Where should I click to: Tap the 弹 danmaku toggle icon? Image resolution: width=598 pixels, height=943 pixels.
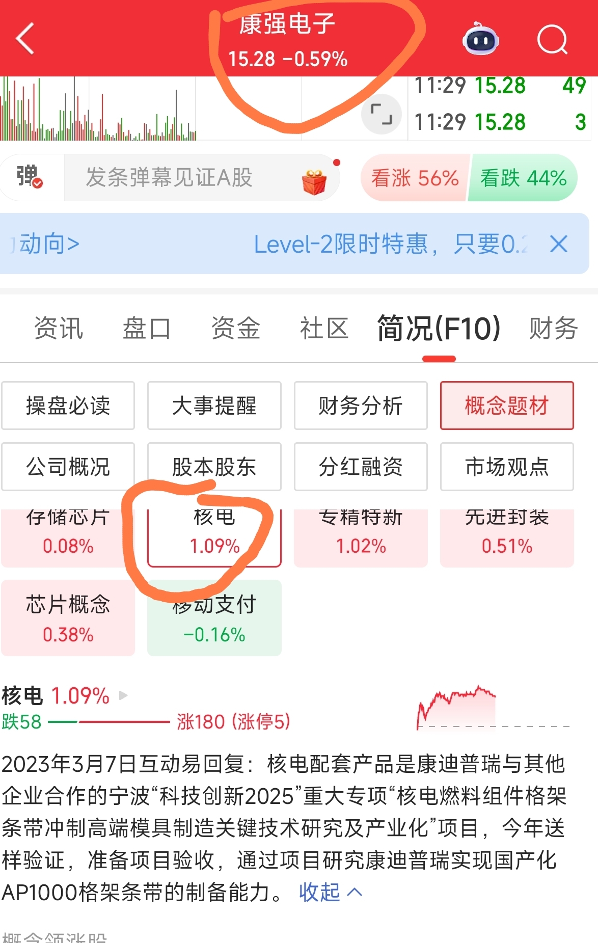click(30, 177)
